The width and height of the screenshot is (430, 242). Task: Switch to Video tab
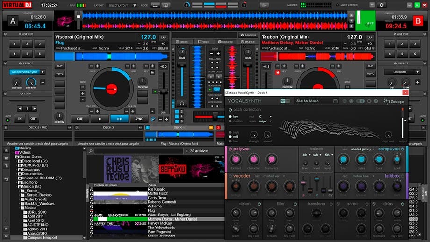204,42
